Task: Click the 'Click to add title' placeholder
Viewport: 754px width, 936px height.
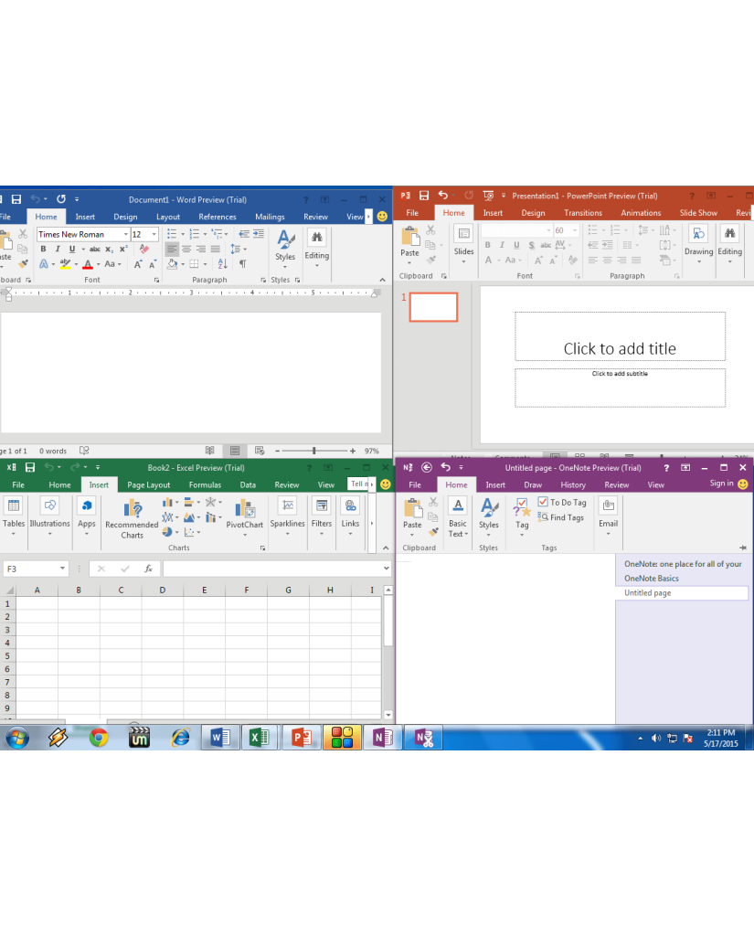Action: tap(621, 336)
